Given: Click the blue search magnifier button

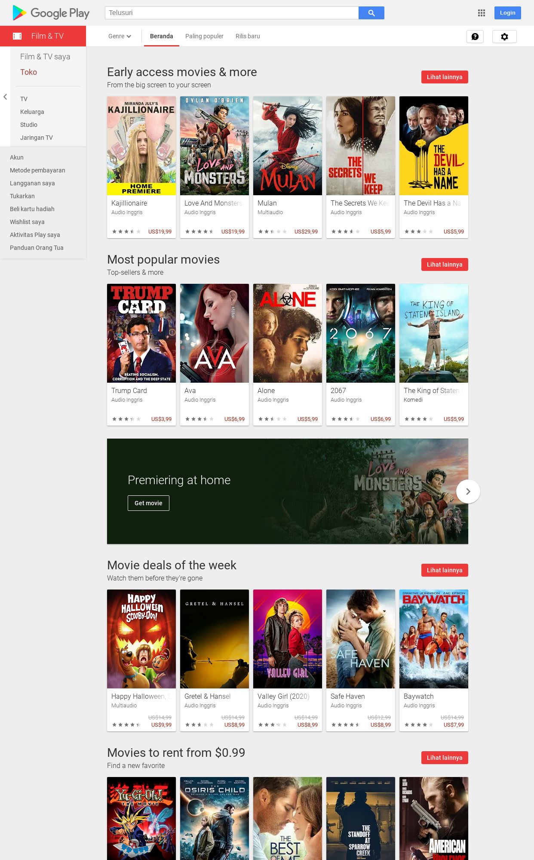Looking at the screenshot, I should [371, 13].
